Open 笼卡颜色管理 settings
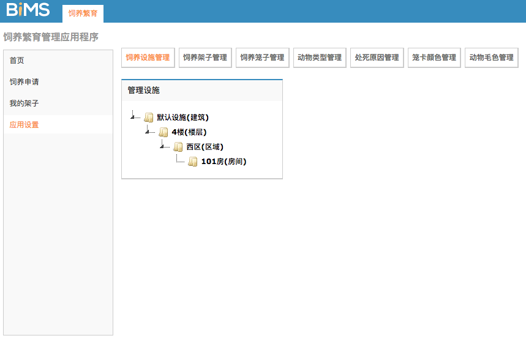The image size is (526, 352). tap(434, 58)
